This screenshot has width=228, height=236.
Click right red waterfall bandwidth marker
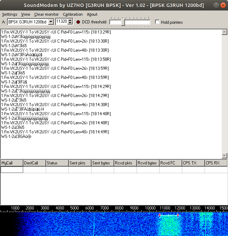click(x=178, y=215)
